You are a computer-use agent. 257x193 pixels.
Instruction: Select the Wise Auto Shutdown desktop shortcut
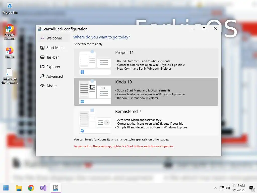(10, 76)
